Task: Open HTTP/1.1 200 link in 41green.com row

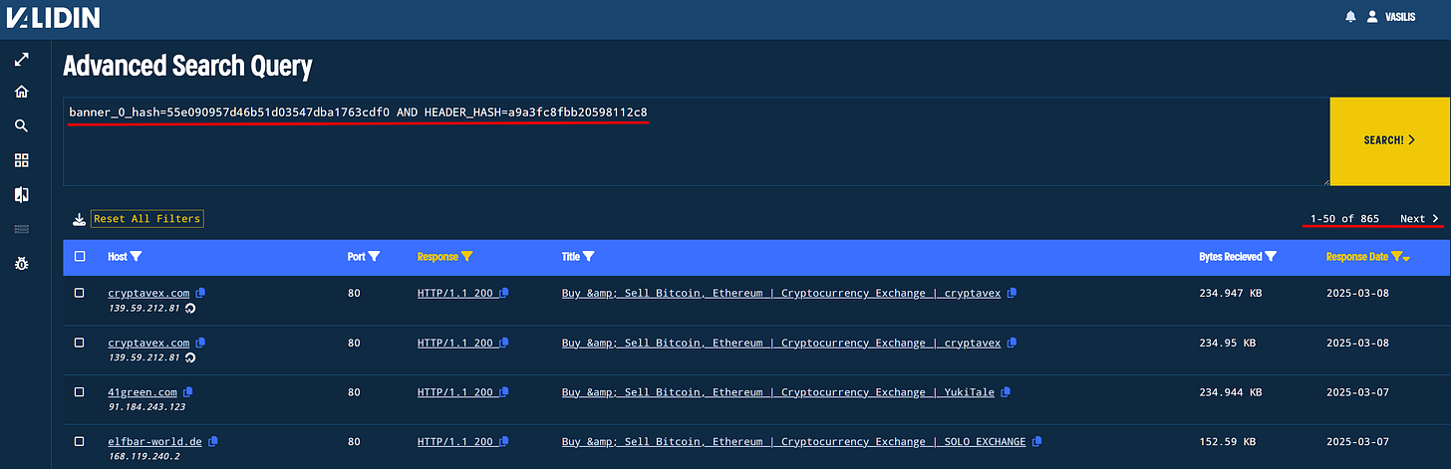Action: (x=455, y=392)
